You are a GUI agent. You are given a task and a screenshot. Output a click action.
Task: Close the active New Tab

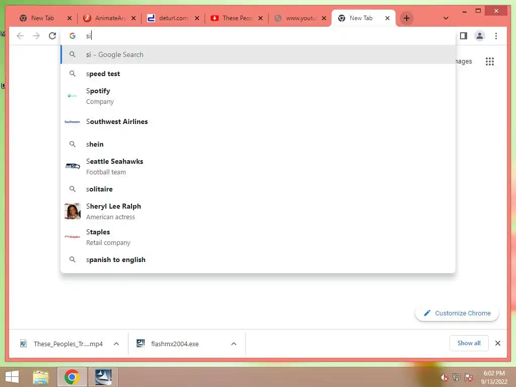point(388,18)
